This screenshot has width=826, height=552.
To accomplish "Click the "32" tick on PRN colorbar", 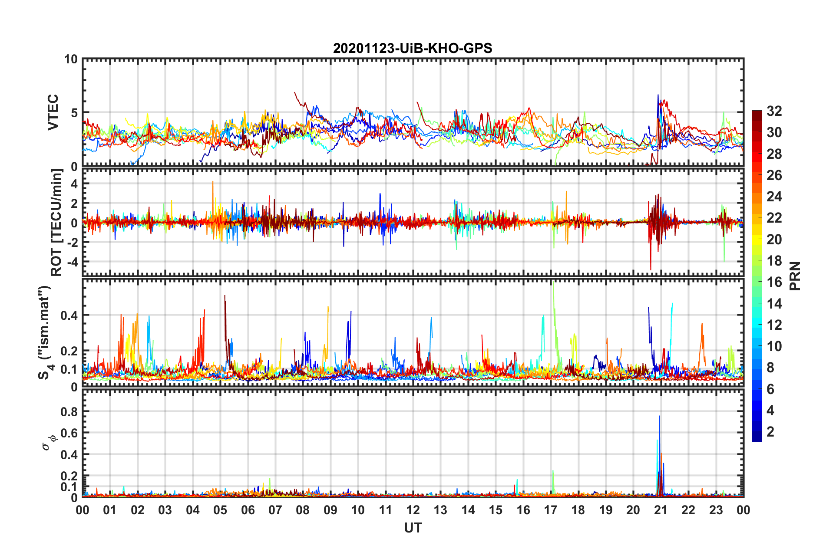I will tap(774, 111).
